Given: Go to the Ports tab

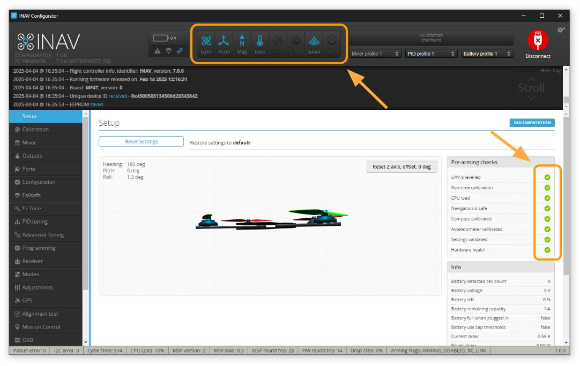Looking at the screenshot, I should 46,169.
